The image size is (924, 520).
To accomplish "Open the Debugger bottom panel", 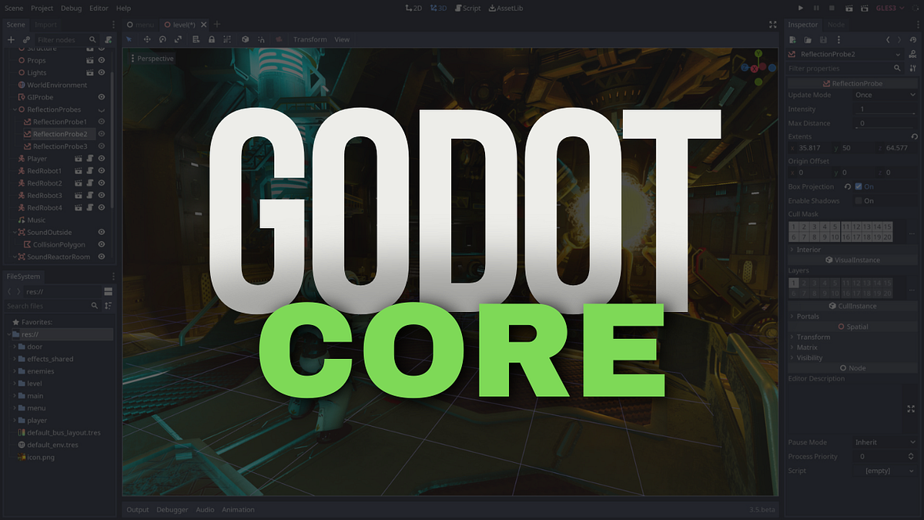I will point(172,509).
